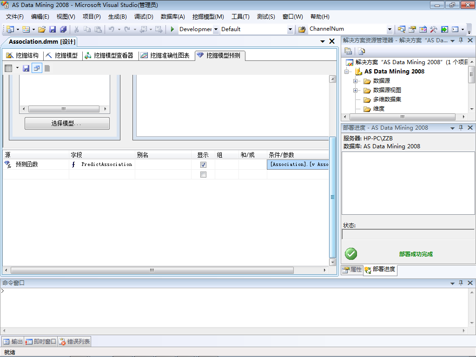Screen dimensions: 476x357
Task: Click the grid view switch icon in designer
Action: [x=8, y=68]
